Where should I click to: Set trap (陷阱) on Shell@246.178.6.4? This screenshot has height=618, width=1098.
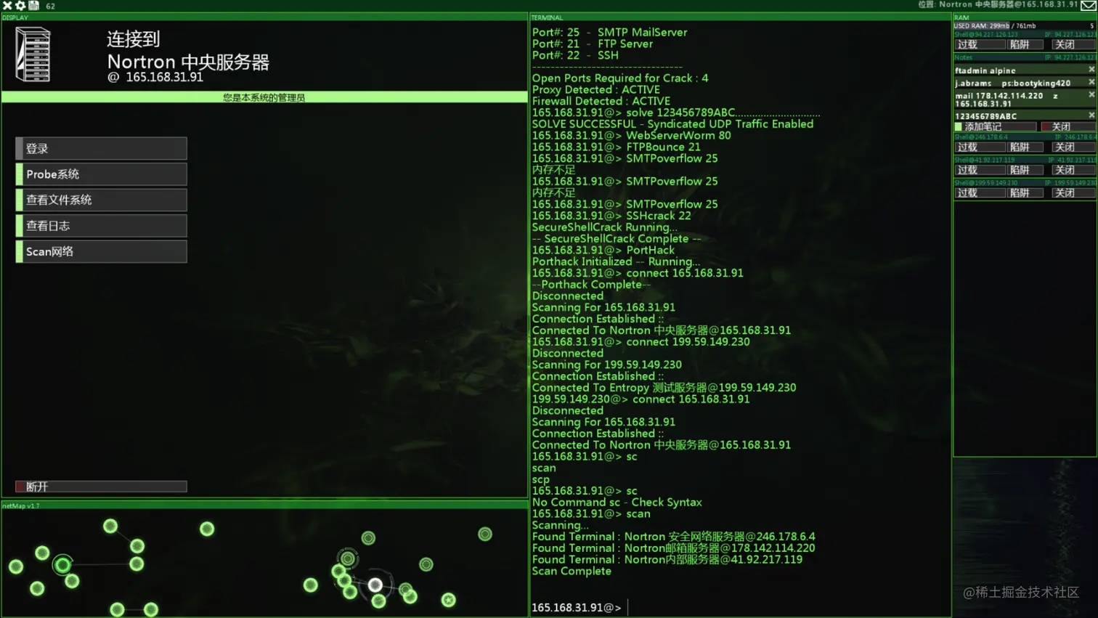click(x=1025, y=147)
